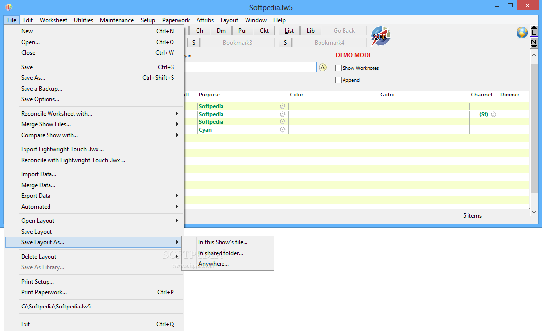The width and height of the screenshot is (542, 331).
Task: Click inside the blue-outlined text input field
Action: click(x=250, y=67)
